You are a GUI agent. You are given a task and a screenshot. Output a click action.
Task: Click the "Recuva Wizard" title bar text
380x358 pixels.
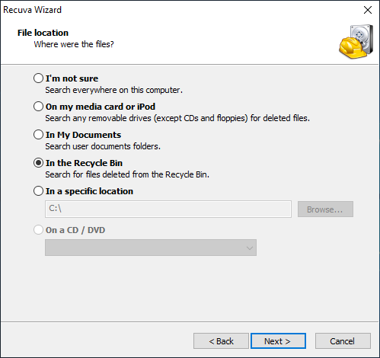pyautogui.click(x=32, y=10)
